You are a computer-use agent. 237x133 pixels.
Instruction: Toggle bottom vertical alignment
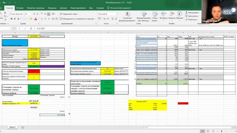pyautogui.click(x=49, y=14)
